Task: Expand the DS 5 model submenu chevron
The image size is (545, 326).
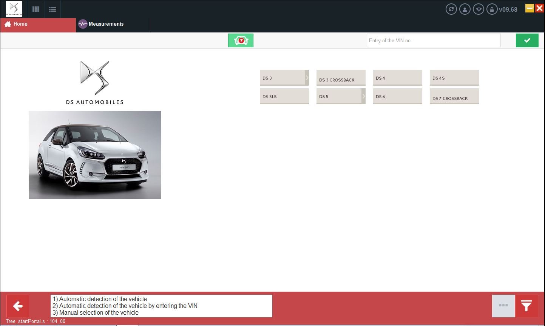Action: coord(363,96)
